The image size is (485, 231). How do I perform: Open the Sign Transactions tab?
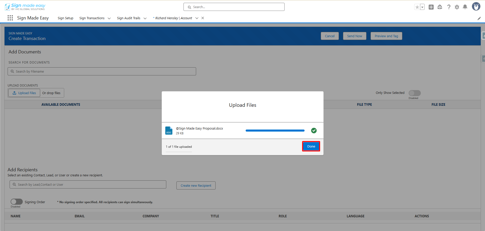pos(92,18)
